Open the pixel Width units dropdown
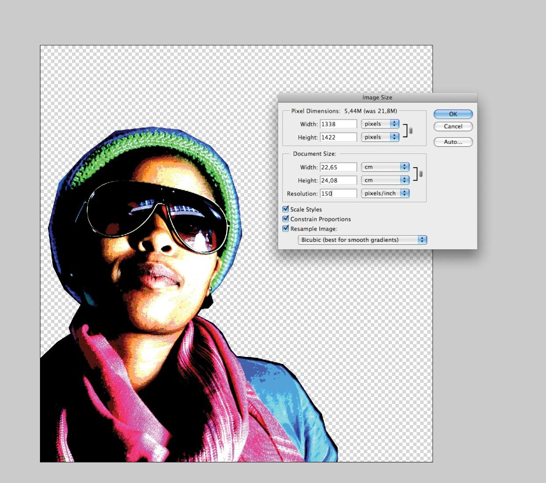 pos(380,124)
